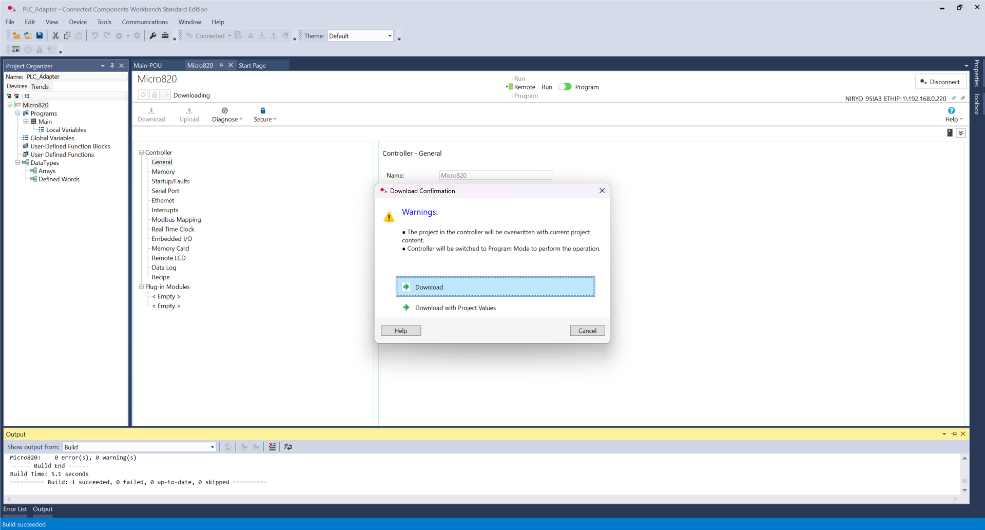The width and height of the screenshot is (985, 530).
Task: Click the blue Help question mark icon
Action: pyautogui.click(x=951, y=111)
